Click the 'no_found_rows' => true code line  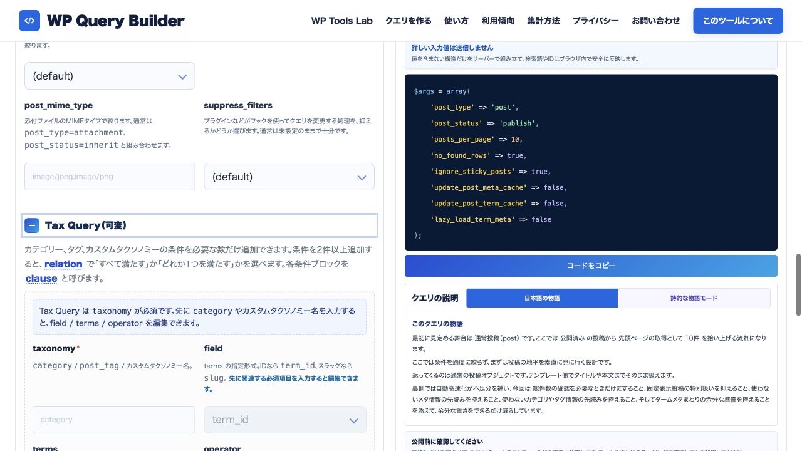click(478, 155)
